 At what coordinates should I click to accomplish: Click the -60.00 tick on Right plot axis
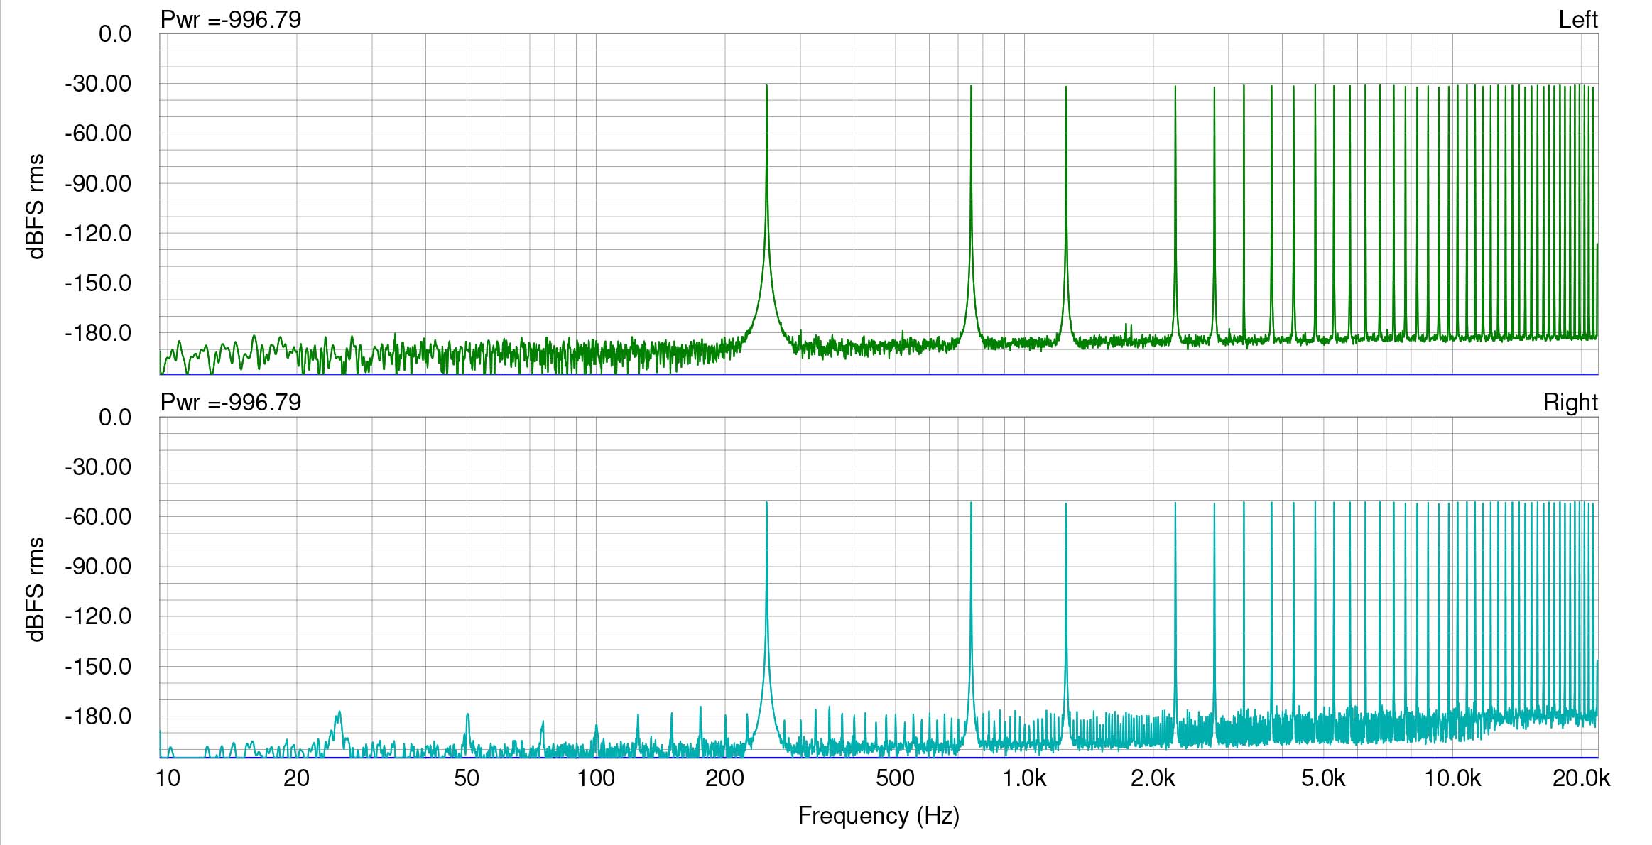pos(98,517)
